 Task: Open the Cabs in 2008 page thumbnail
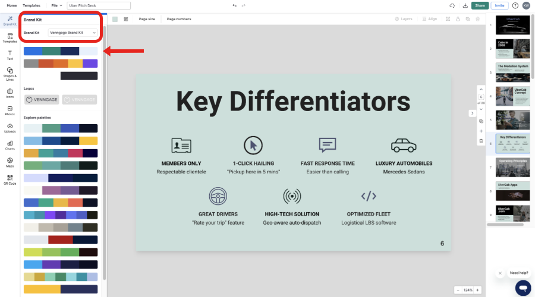coord(512,49)
